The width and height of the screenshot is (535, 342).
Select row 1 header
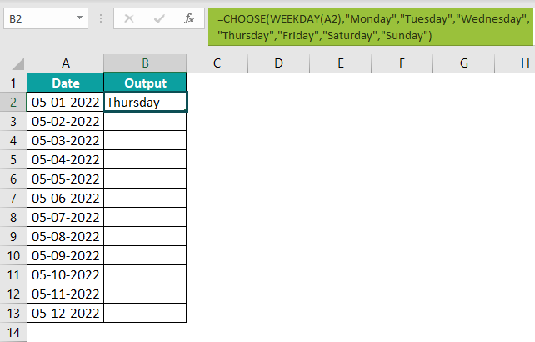pos(13,83)
